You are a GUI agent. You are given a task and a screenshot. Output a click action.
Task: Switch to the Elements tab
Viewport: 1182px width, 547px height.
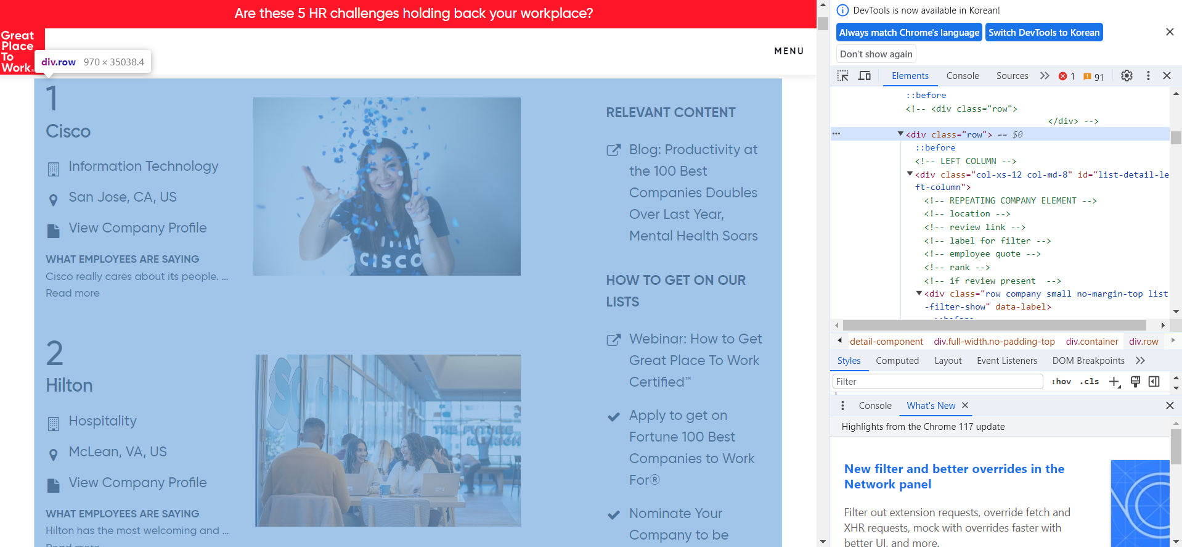(910, 76)
